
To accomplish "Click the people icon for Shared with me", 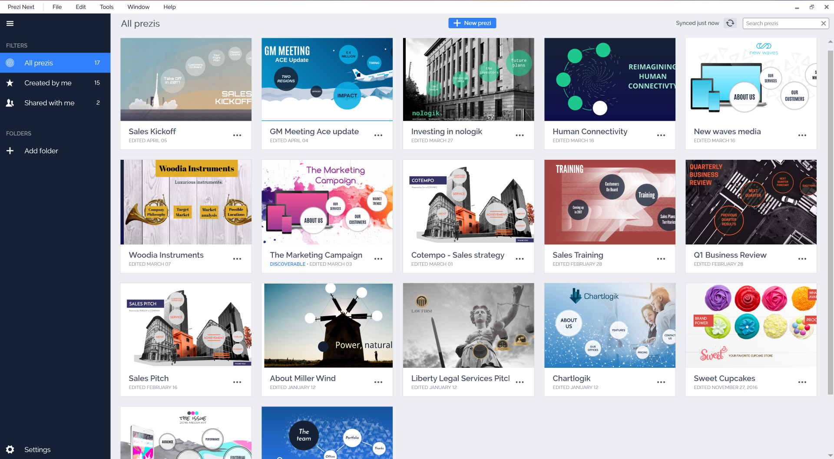I will [x=10, y=103].
